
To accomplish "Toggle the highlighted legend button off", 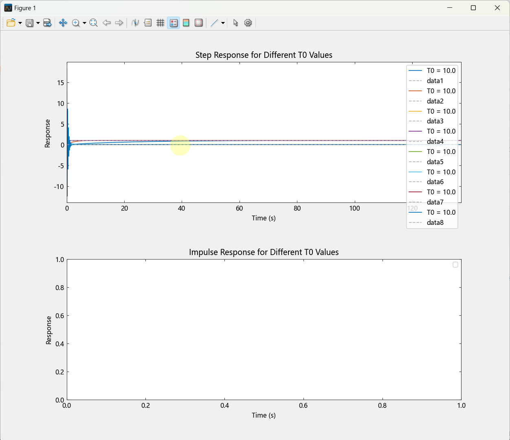I will click(x=174, y=23).
